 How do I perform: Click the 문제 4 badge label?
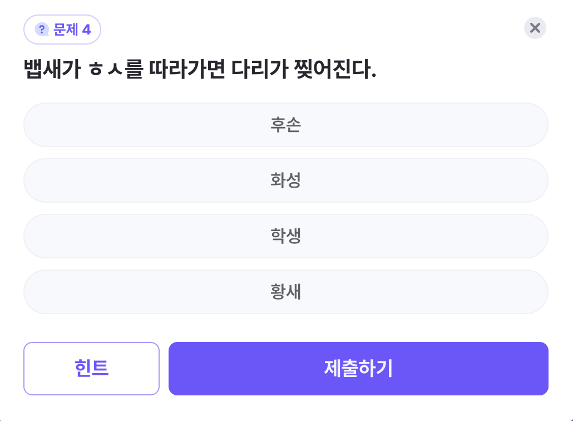tap(72, 29)
